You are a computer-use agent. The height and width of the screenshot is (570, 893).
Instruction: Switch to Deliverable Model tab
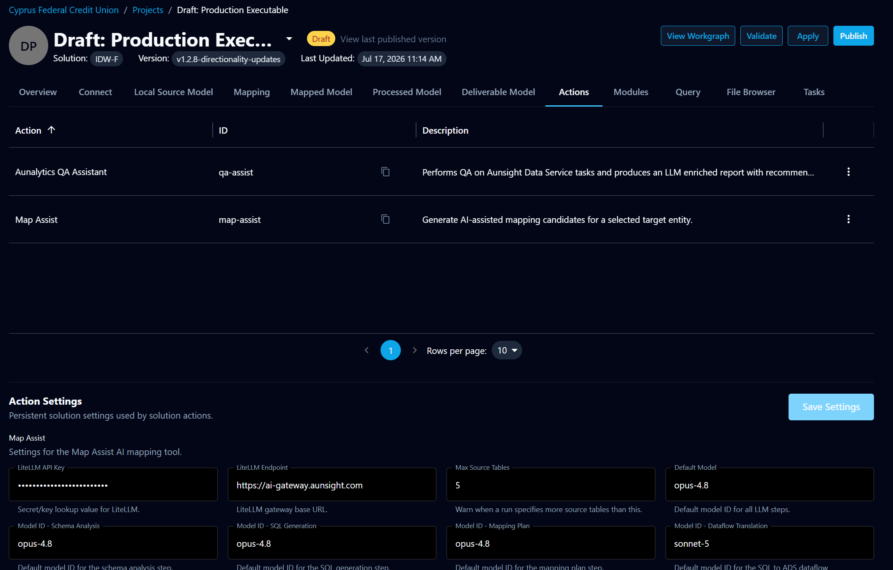point(498,92)
